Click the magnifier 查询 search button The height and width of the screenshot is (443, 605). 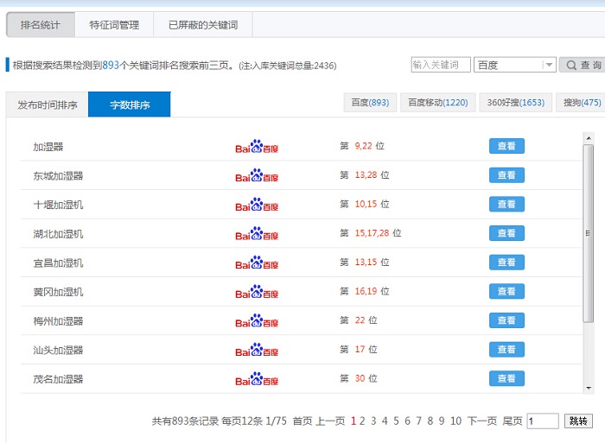click(583, 65)
